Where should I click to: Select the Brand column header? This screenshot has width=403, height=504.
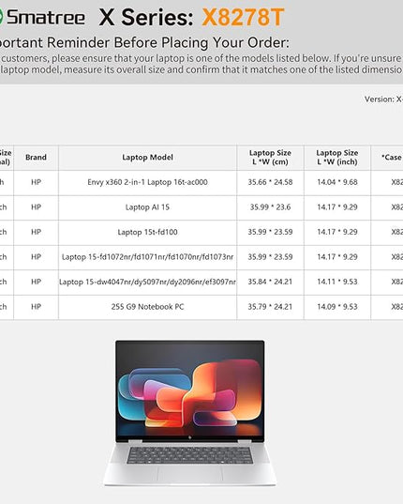tap(36, 157)
